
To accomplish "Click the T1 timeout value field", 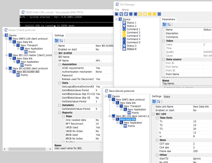I will (x=201, y=121).
